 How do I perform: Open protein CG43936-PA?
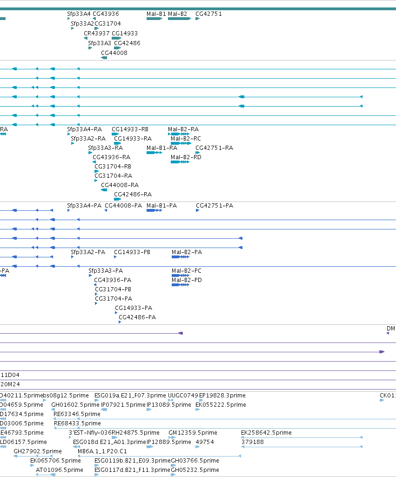pos(113,280)
